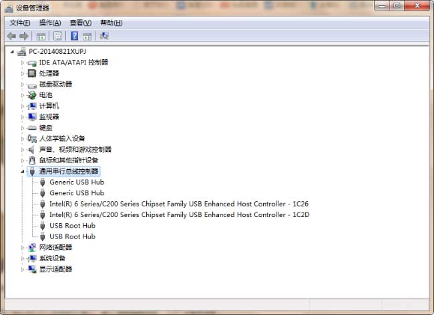Image resolution: width=434 pixels, height=315 pixels.
Task: Minimize the 设备管理器 window
Action: tap(382, 5)
